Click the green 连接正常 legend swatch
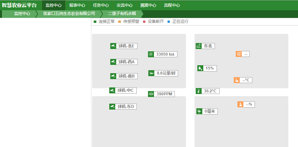 point(95,22)
